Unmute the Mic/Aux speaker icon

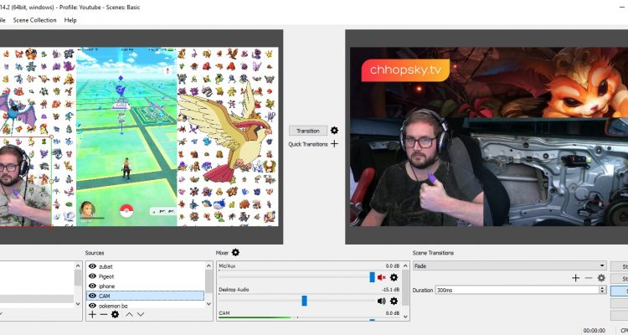coord(381,277)
